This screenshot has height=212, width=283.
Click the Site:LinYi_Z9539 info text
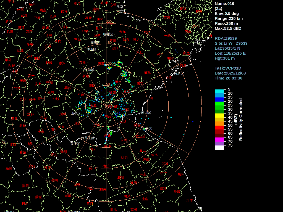231,43
